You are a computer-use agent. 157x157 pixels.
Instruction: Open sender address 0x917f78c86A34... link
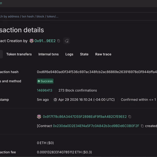coord(85,116)
